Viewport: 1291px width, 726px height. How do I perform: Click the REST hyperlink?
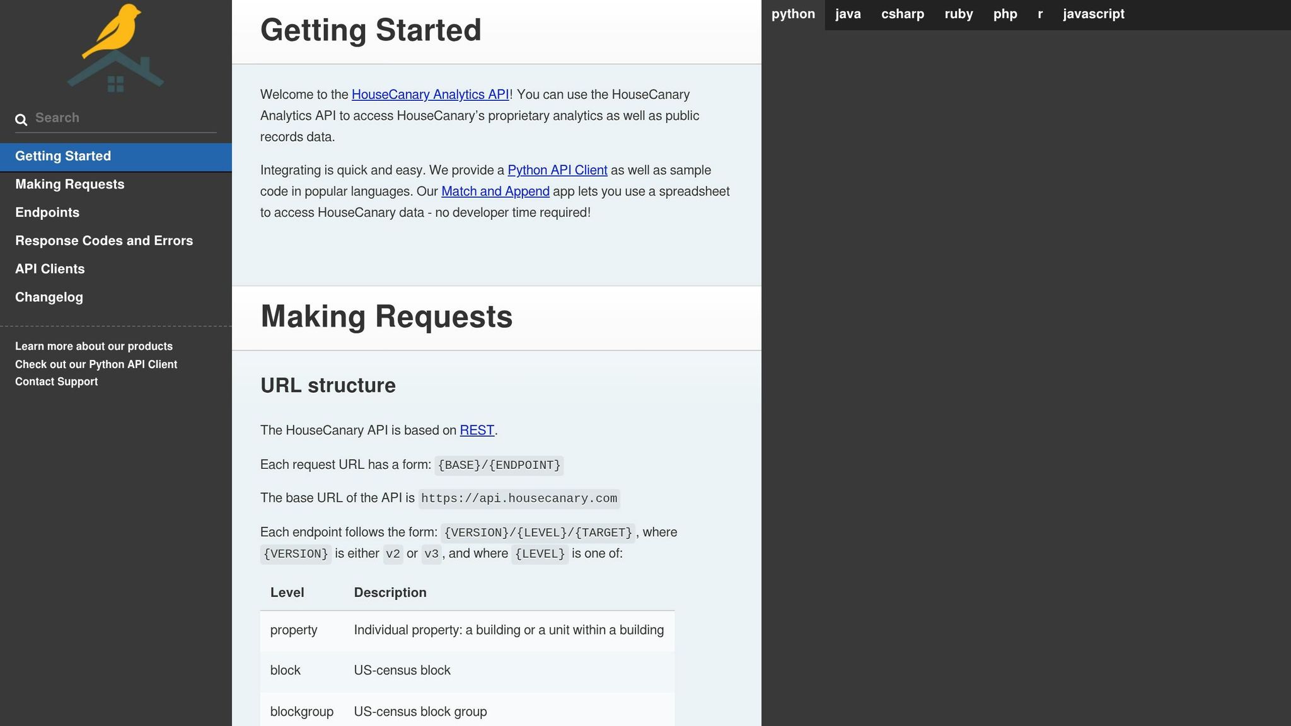tap(477, 430)
